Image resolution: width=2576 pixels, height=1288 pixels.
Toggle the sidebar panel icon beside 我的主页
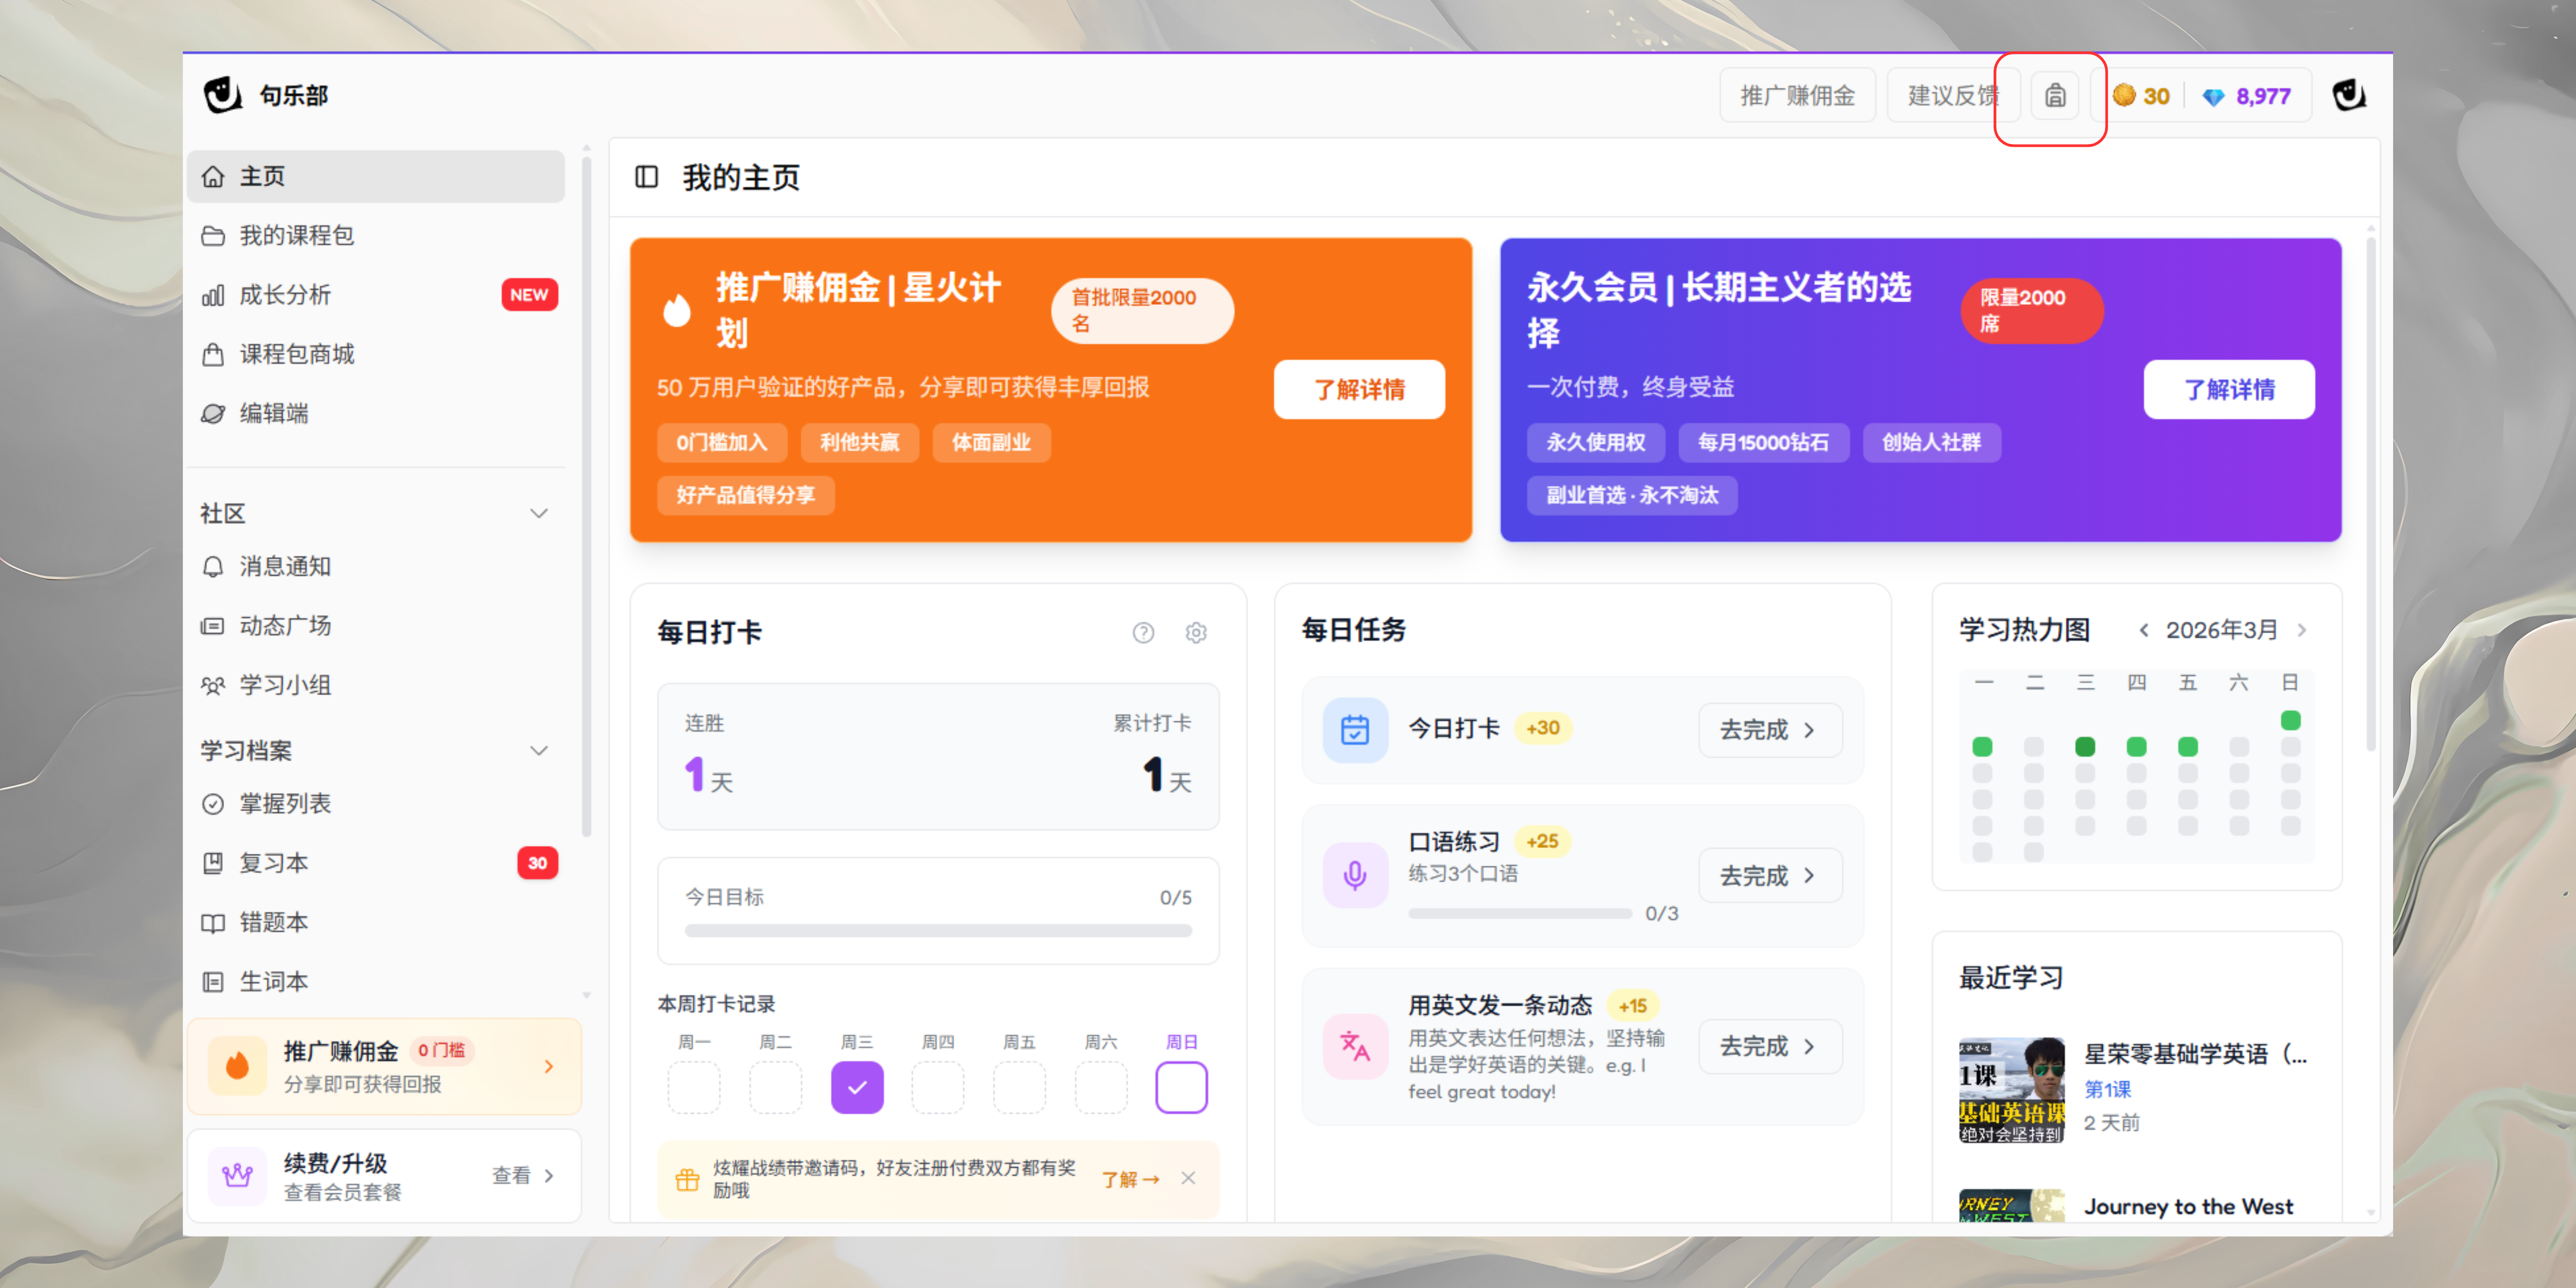pyautogui.click(x=646, y=177)
